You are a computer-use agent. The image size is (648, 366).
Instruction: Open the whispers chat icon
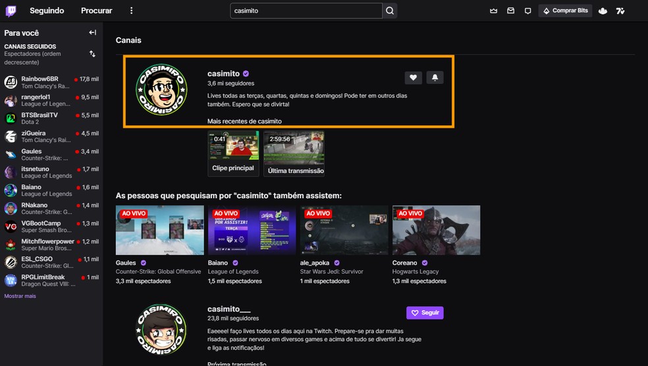pyautogui.click(x=527, y=11)
